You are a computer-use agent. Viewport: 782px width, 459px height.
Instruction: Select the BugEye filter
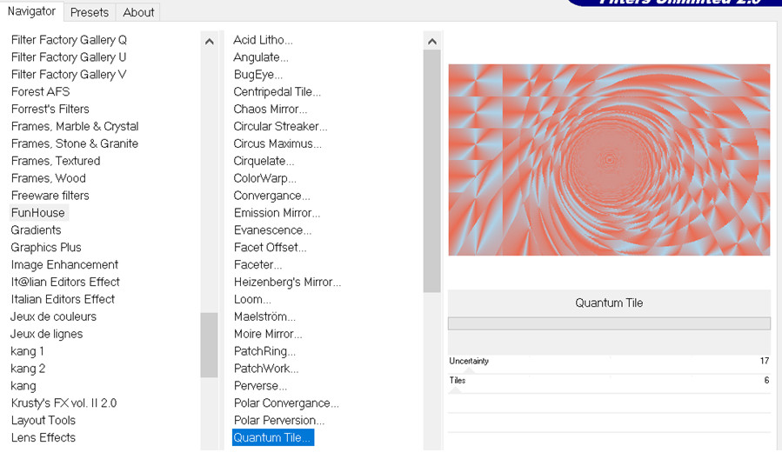click(259, 75)
